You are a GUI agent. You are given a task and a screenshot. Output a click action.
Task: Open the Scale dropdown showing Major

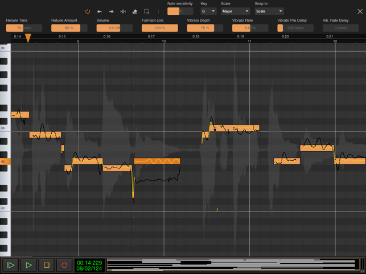coord(236,11)
